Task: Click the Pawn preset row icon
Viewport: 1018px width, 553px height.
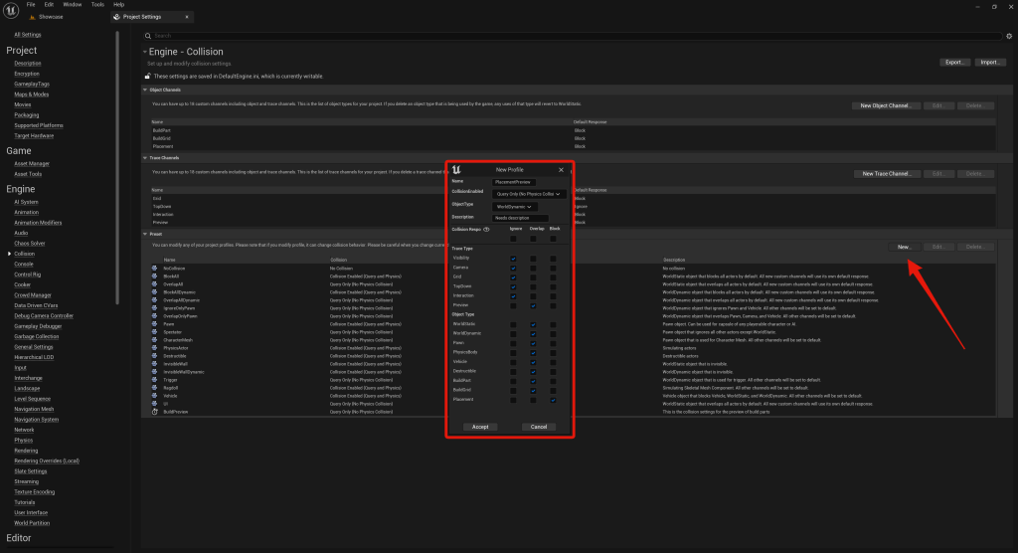Action: tap(154, 323)
